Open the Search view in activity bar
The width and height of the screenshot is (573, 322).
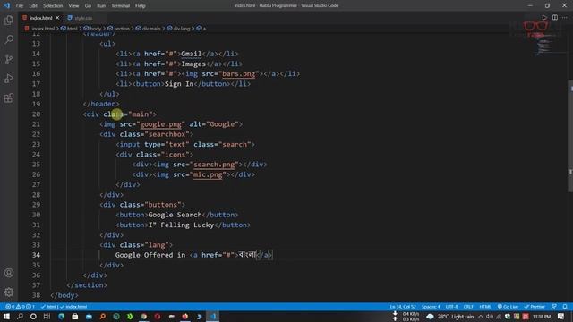click(9, 39)
